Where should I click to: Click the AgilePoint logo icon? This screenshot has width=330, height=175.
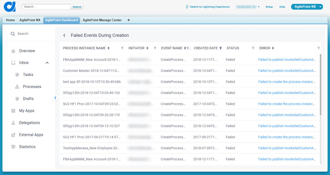point(10,7)
